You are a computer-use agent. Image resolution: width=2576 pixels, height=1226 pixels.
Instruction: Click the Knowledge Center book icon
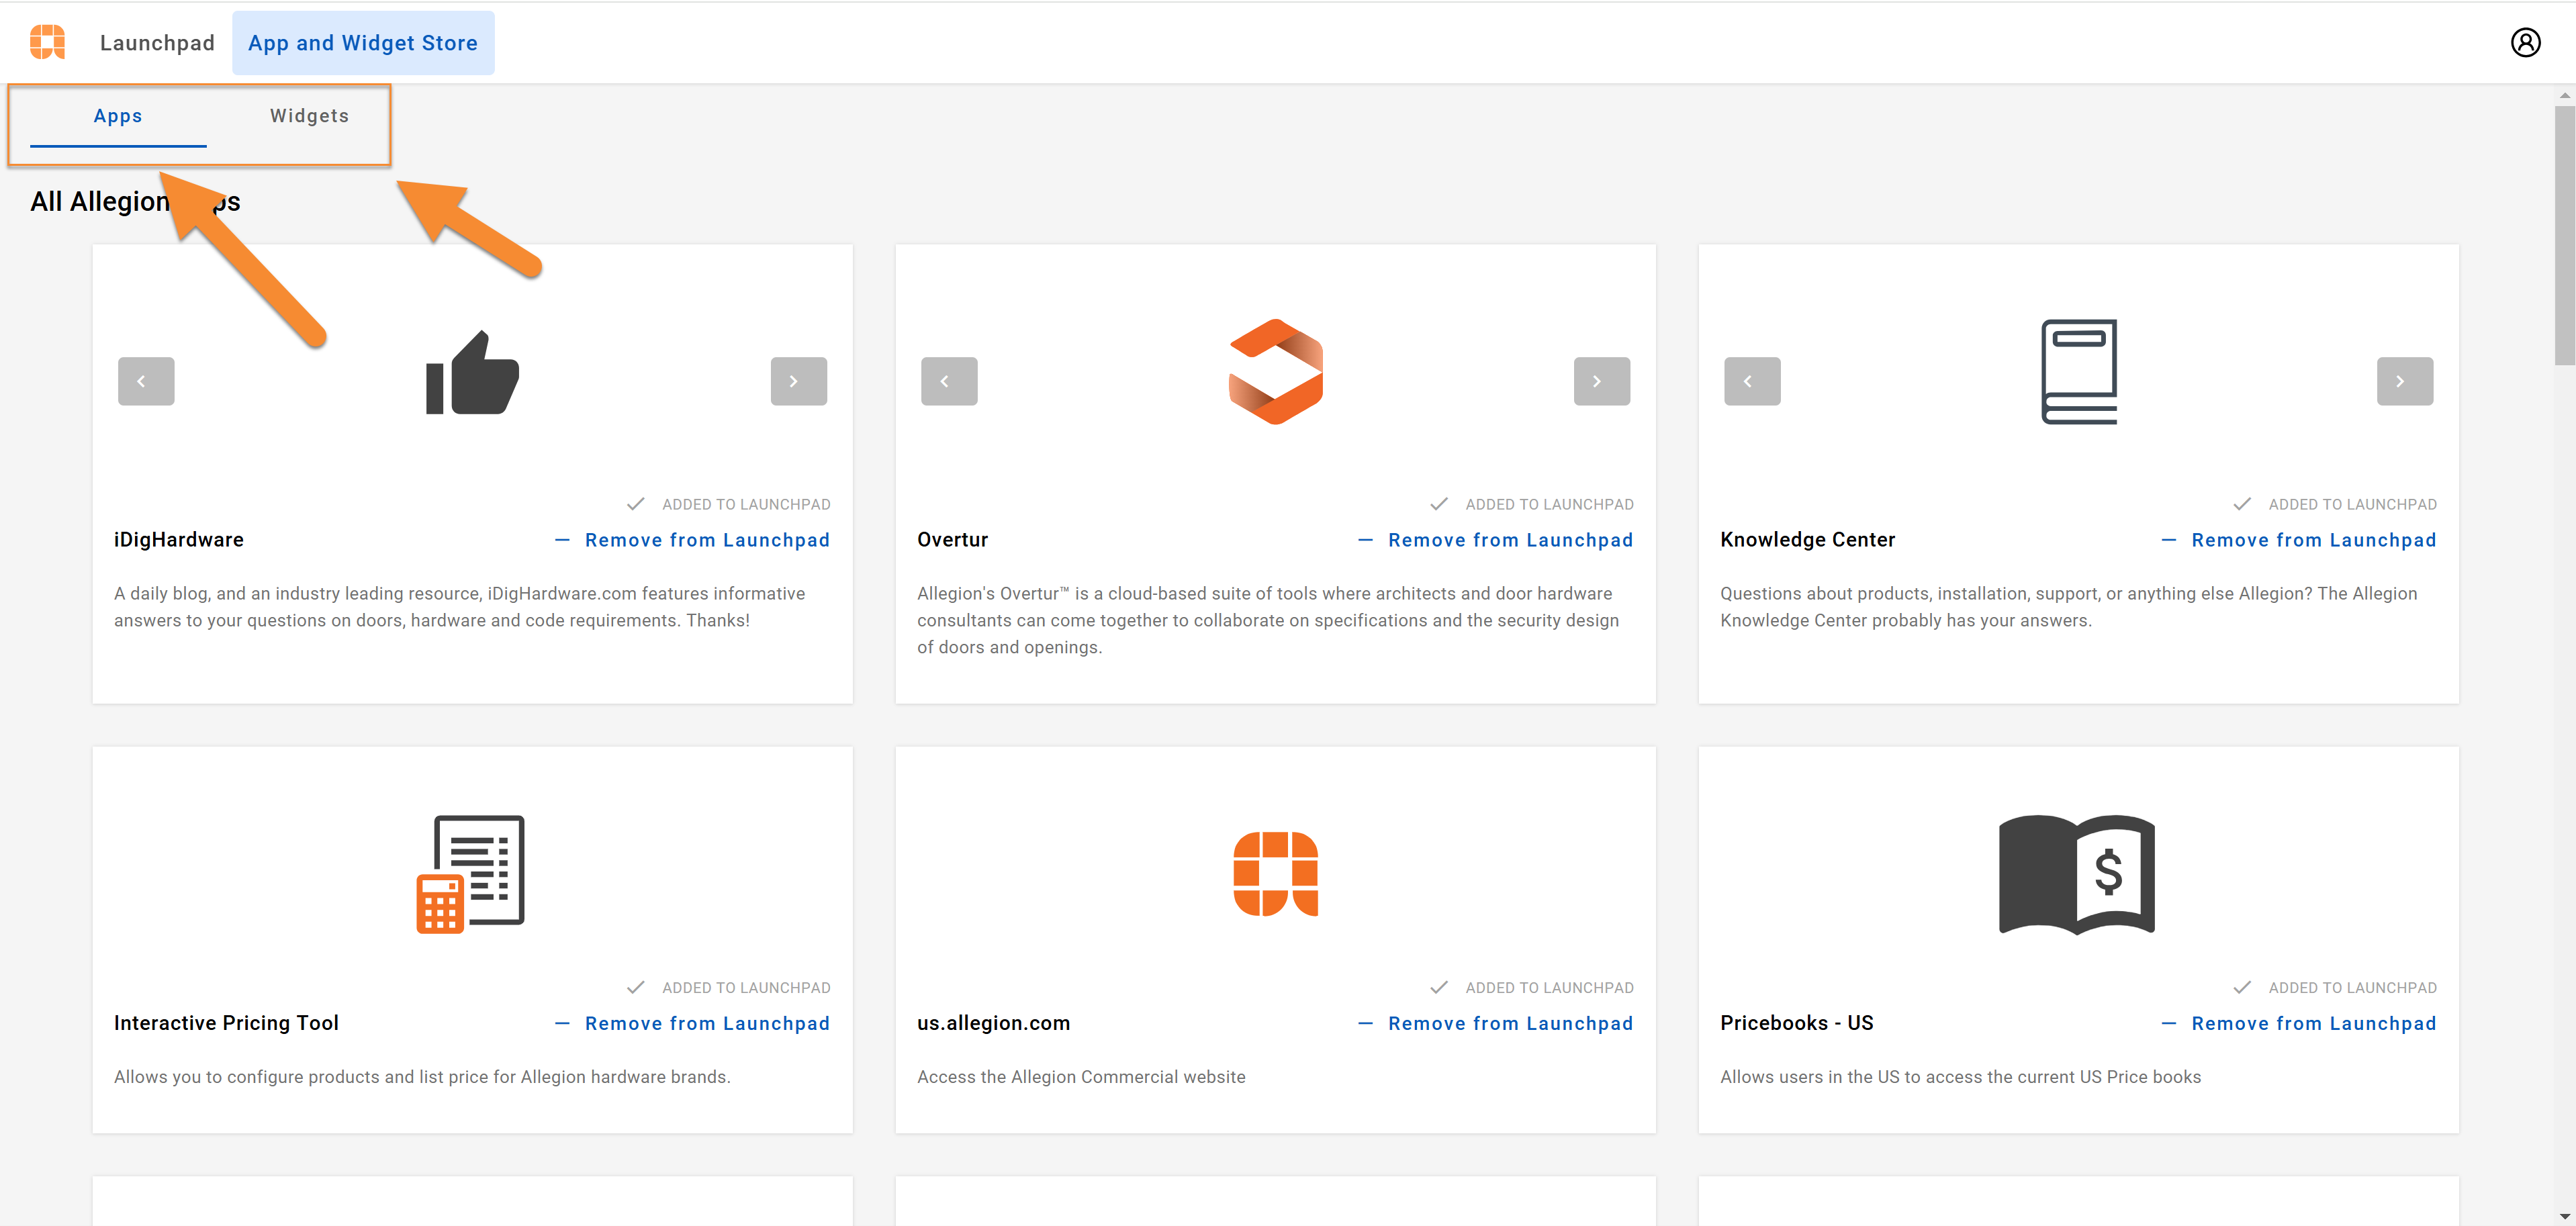click(x=2078, y=372)
